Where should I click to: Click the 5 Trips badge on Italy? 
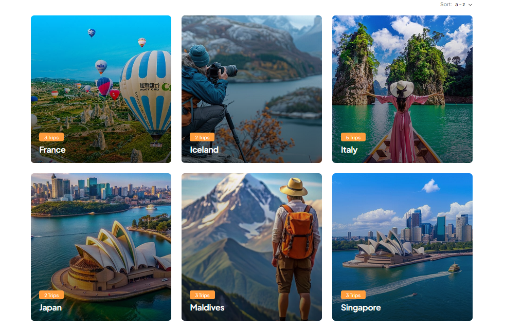click(353, 137)
